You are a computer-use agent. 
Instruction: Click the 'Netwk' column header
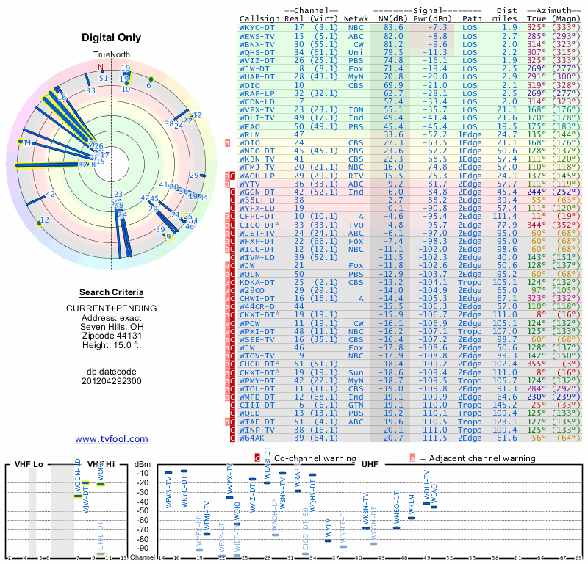point(356,19)
